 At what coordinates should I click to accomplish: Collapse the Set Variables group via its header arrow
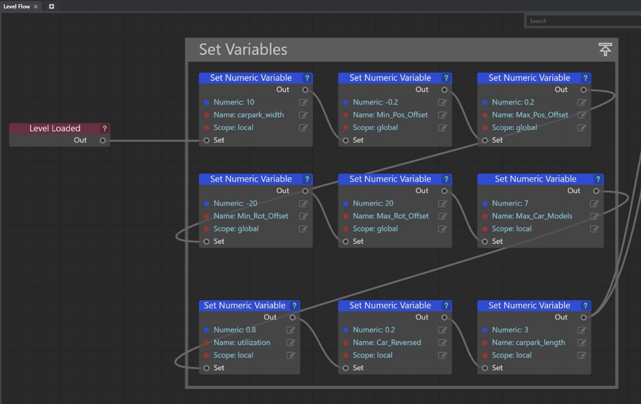tap(605, 49)
